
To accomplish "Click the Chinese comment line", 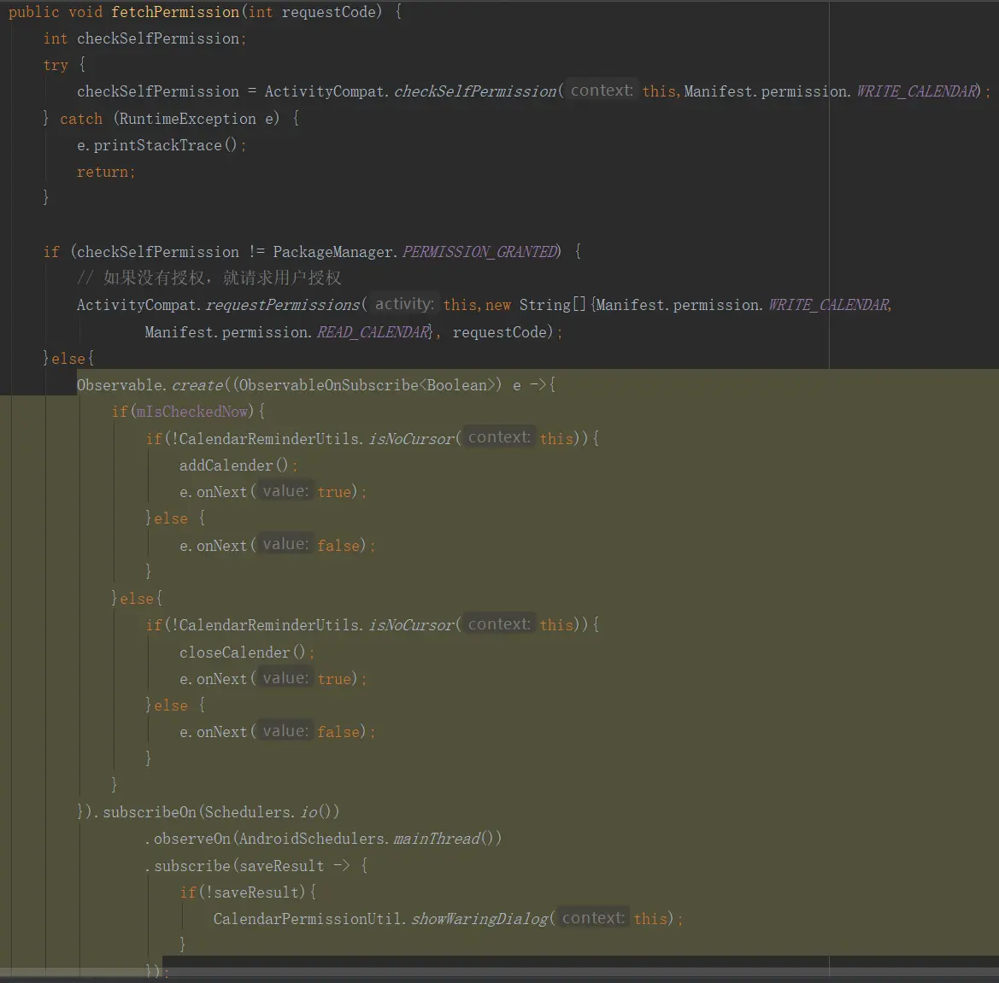I will pos(209,278).
